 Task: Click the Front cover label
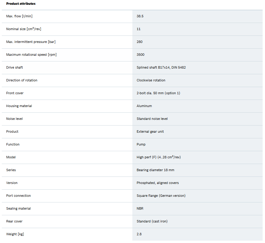pos(15,93)
